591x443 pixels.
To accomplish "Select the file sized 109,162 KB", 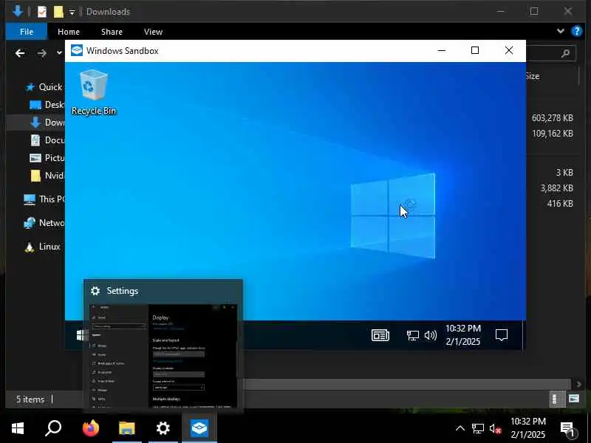I will click(x=552, y=134).
